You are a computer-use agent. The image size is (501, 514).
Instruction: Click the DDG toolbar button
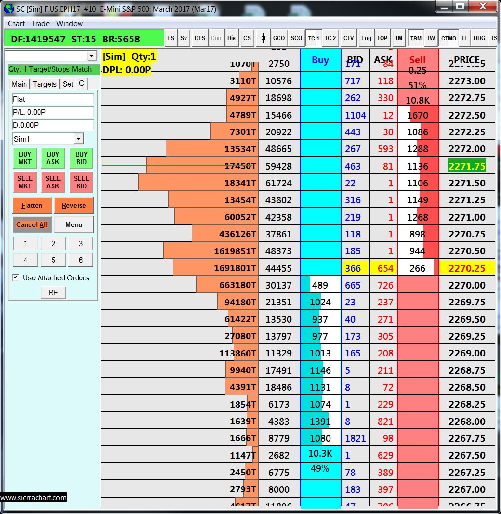tap(479, 38)
